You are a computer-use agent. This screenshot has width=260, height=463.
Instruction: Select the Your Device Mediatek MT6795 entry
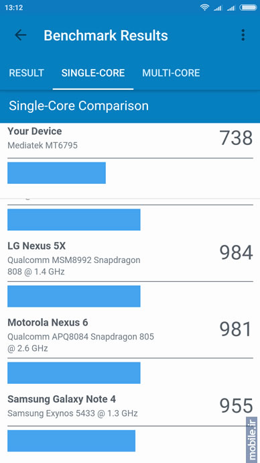130,138
